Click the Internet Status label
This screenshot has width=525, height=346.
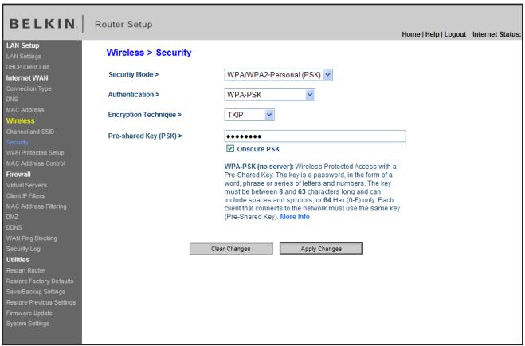coord(497,34)
